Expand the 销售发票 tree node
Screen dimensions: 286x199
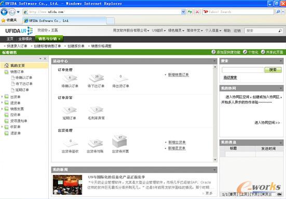[x=2, y=109]
